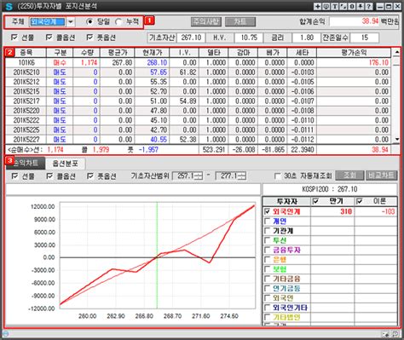The width and height of the screenshot is (404, 340).
Task: Click table scrollbar down arrow
Action: click(397, 139)
